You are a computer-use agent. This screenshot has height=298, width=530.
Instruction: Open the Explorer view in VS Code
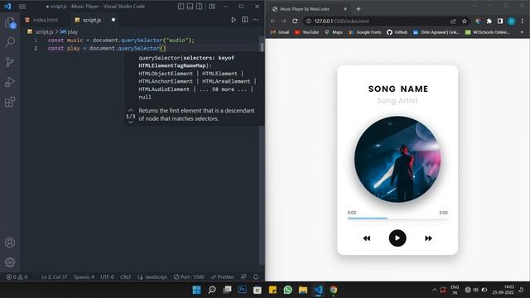coord(10,23)
